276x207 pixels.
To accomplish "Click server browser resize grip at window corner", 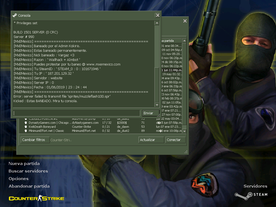I will tap(186, 152).
